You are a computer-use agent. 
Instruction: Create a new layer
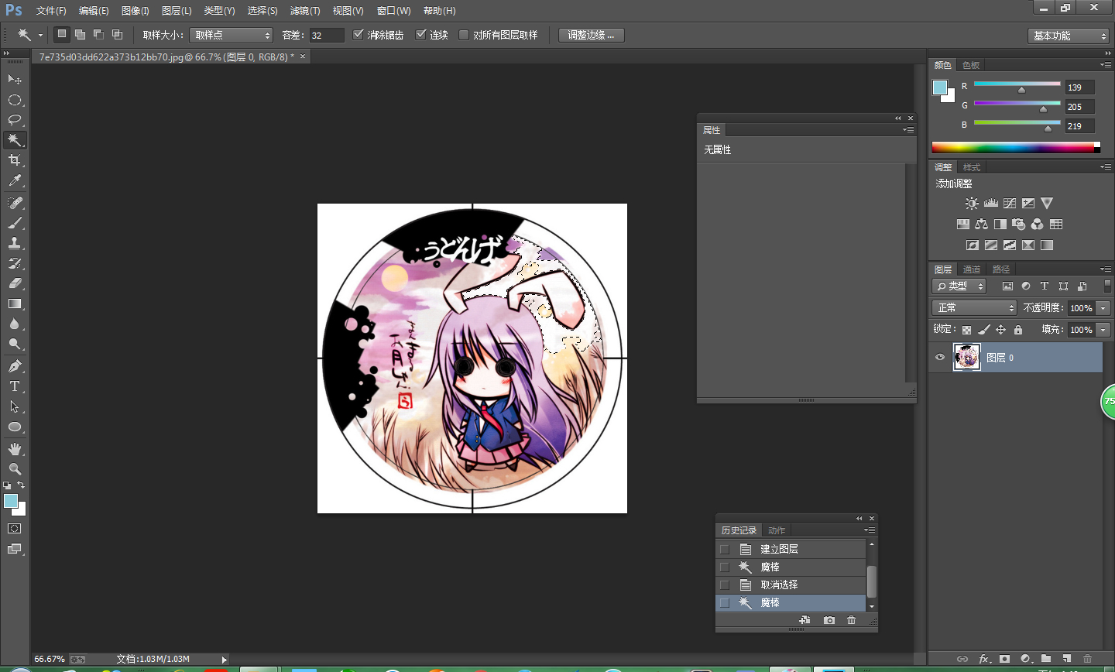pos(1066,659)
